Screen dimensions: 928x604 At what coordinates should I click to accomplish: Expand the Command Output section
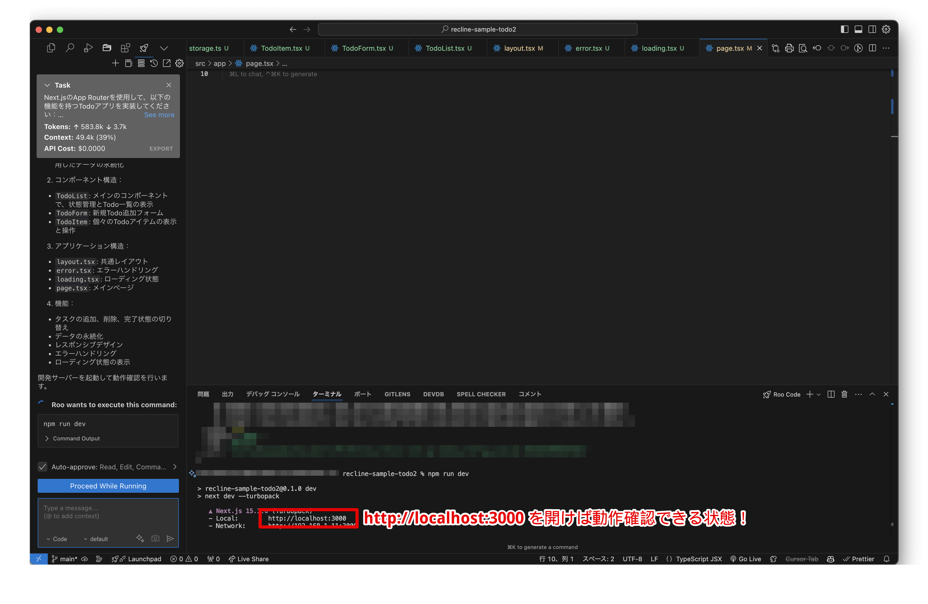pyautogui.click(x=72, y=438)
